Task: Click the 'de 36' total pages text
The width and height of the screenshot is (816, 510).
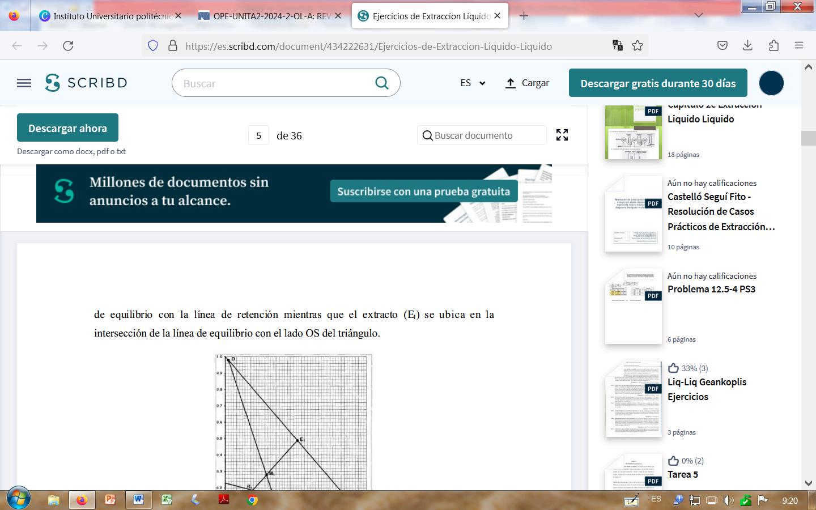Action: point(289,135)
